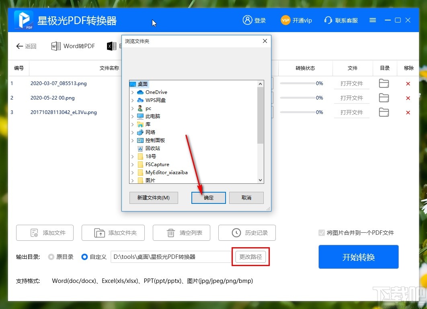Expand the 此电脑 tree node
The height and width of the screenshot is (309, 427).
[x=133, y=116]
